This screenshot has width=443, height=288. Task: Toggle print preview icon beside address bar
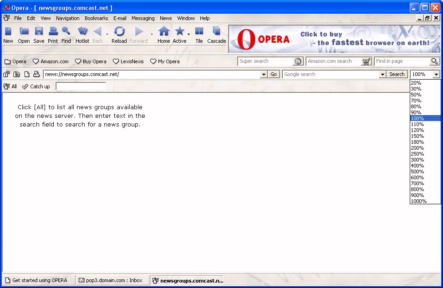point(36,75)
